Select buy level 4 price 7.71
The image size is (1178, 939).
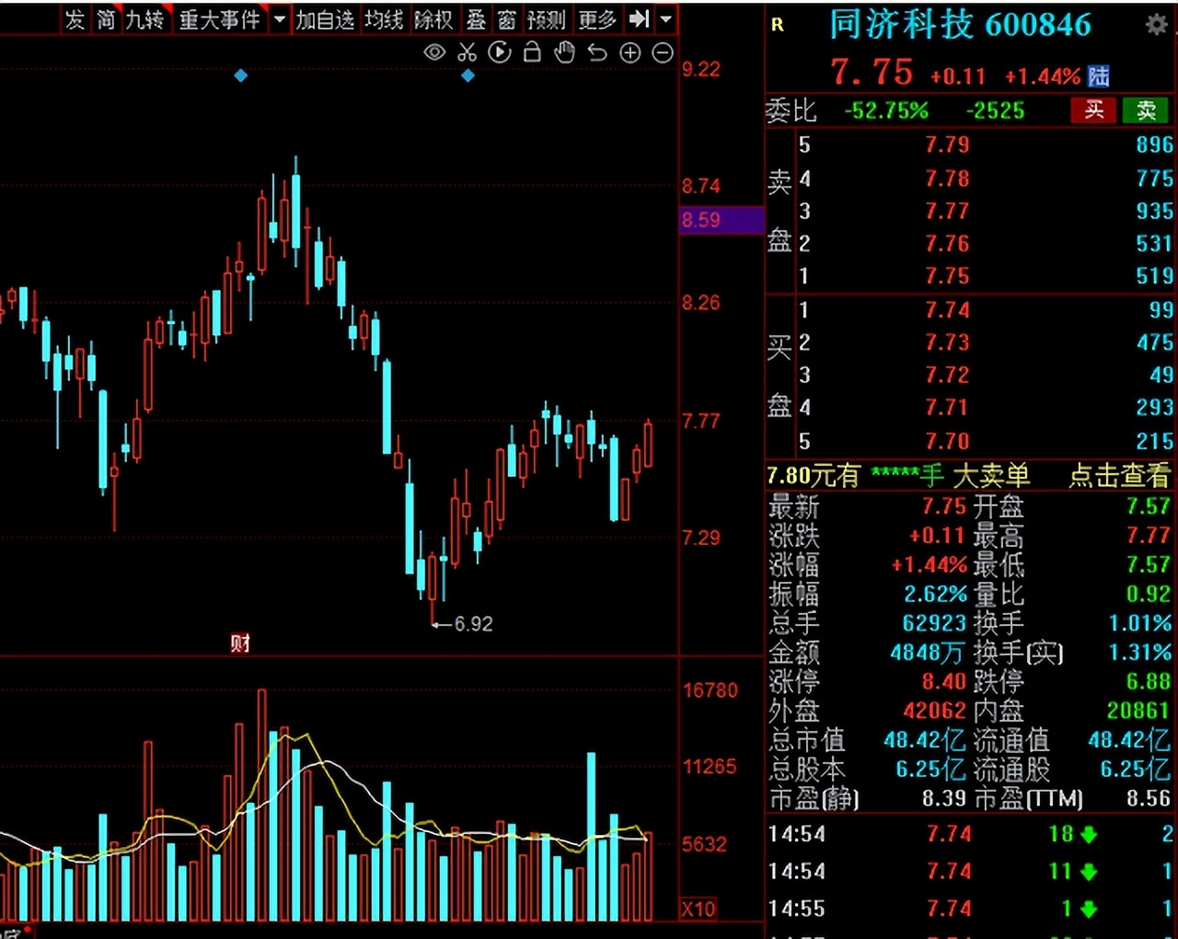point(947,408)
